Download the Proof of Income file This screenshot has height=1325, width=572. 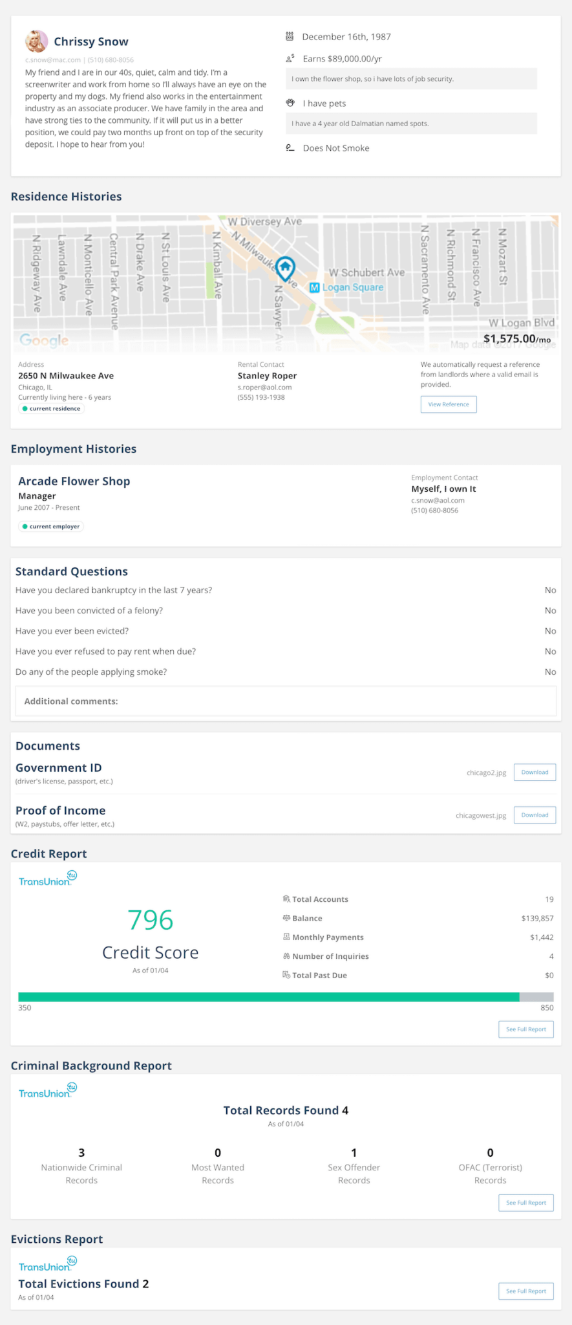click(x=535, y=815)
